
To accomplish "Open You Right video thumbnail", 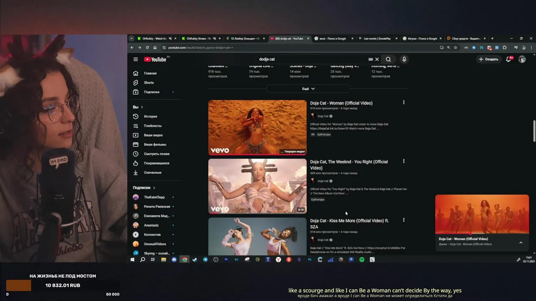I will 258,186.
